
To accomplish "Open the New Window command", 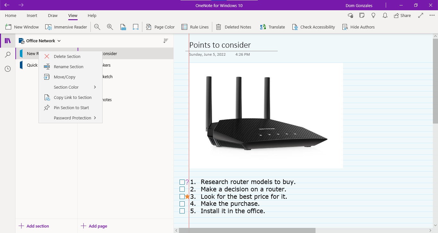I will click(x=22, y=27).
